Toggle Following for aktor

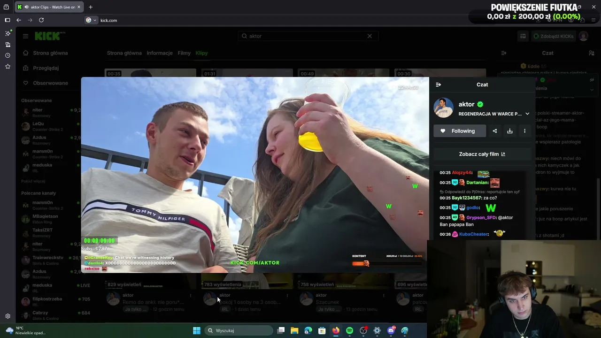click(x=460, y=131)
